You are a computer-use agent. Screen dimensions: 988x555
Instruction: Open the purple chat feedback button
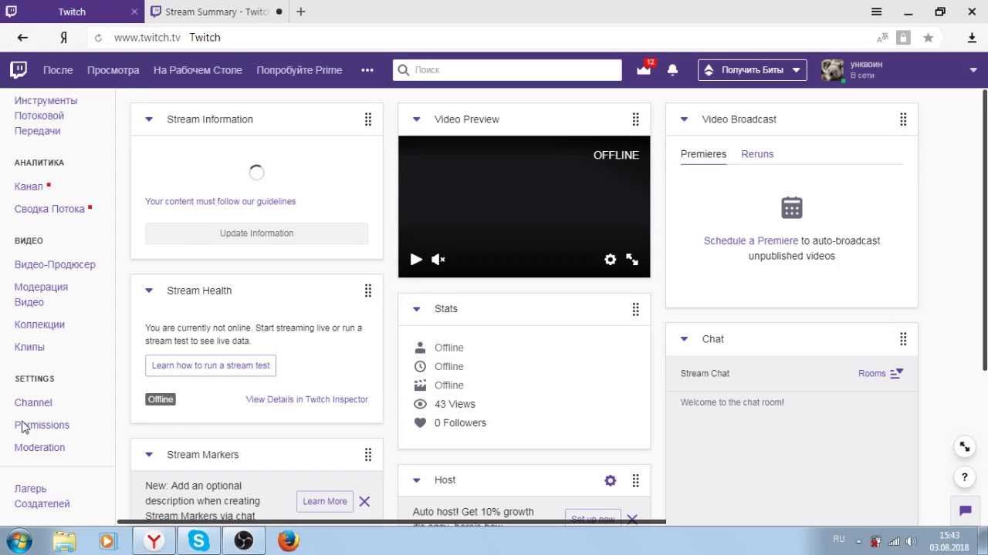[965, 510]
